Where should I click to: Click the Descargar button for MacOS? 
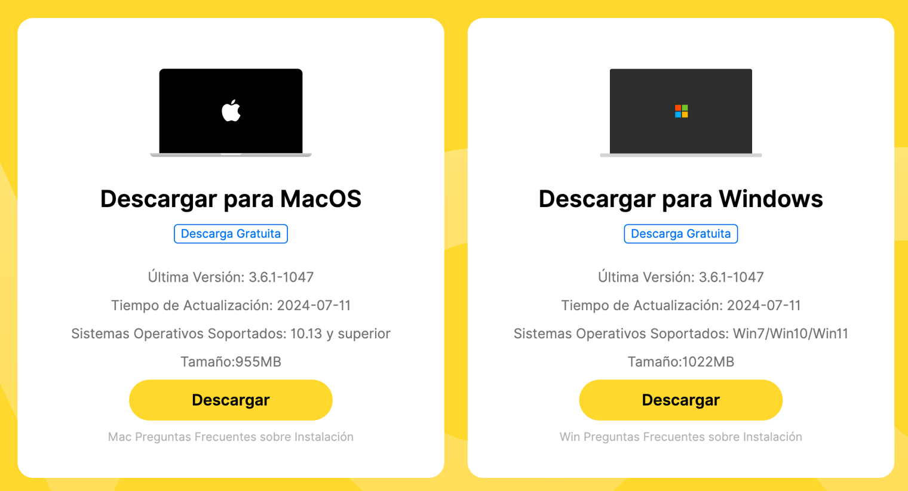tap(231, 400)
